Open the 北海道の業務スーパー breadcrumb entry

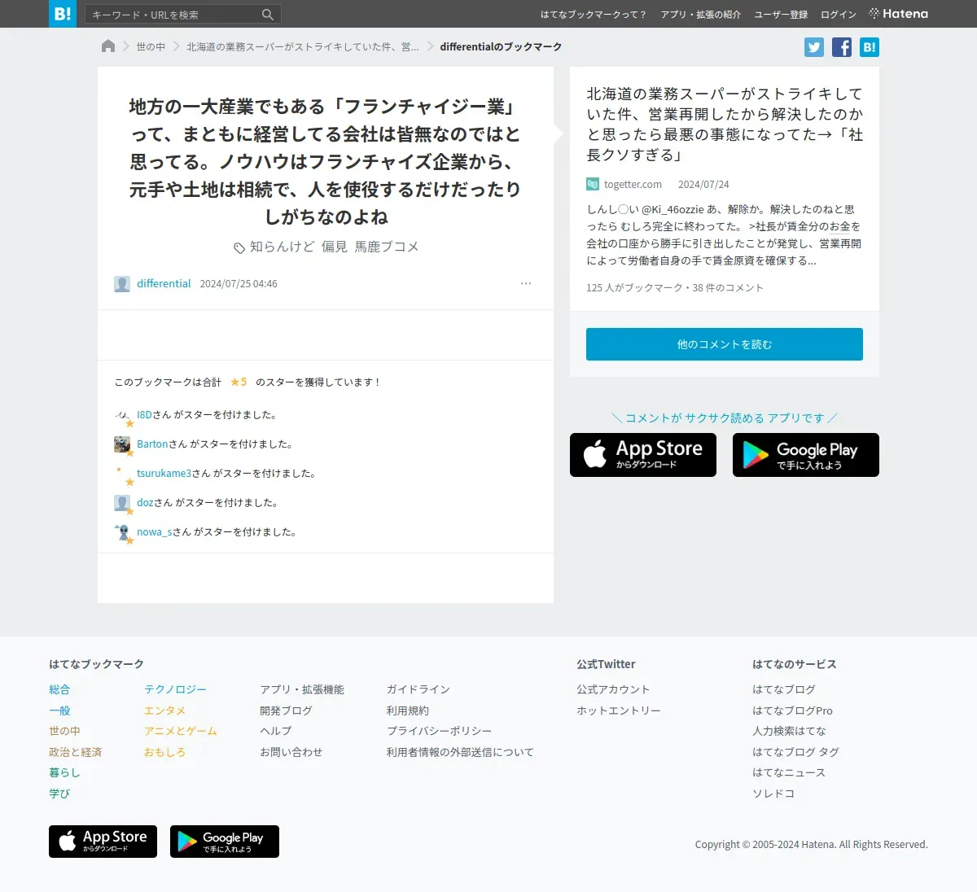303,47
